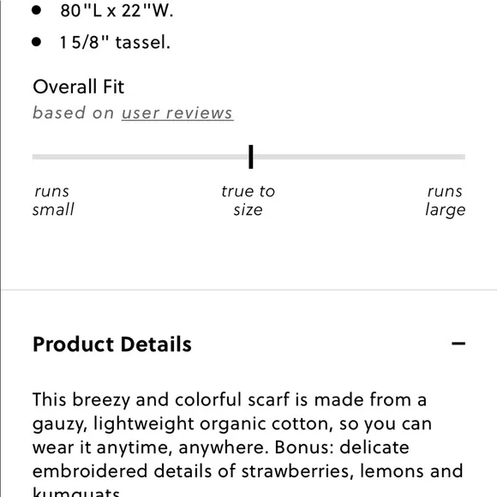The height and width of the screenshot is (497, 497).
Task: Open the user reviews link
Action: [177, 113]
